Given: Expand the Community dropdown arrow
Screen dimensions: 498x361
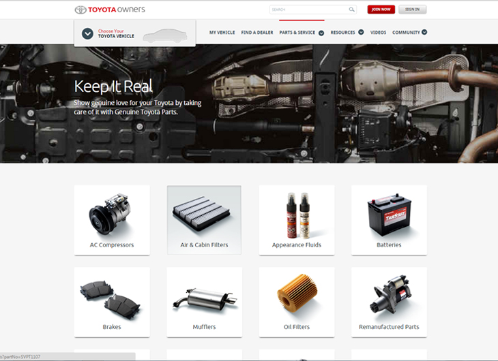Looking at the screenshot, I should click(x=424, y=32).
